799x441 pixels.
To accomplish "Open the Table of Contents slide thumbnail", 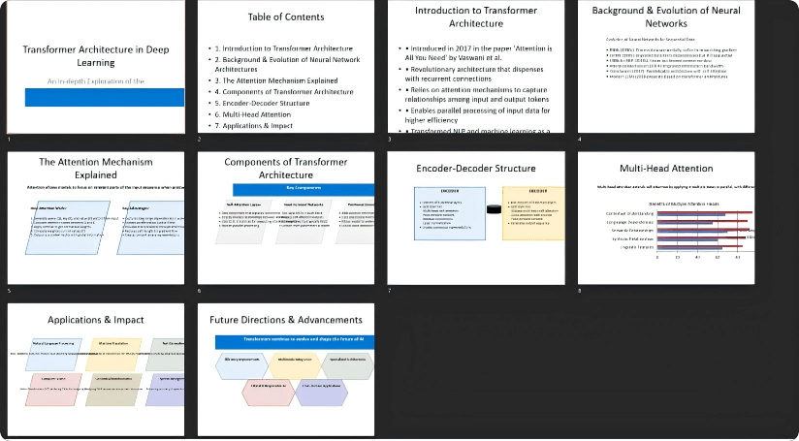I will pyautogui.click(x=285, y=66).
